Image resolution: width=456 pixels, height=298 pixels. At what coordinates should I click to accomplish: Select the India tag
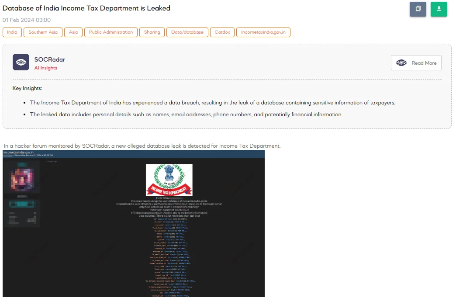click(x=12, y=32)
